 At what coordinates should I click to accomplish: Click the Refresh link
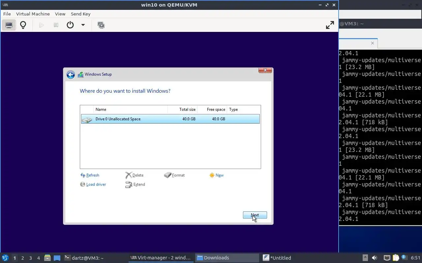93,175
